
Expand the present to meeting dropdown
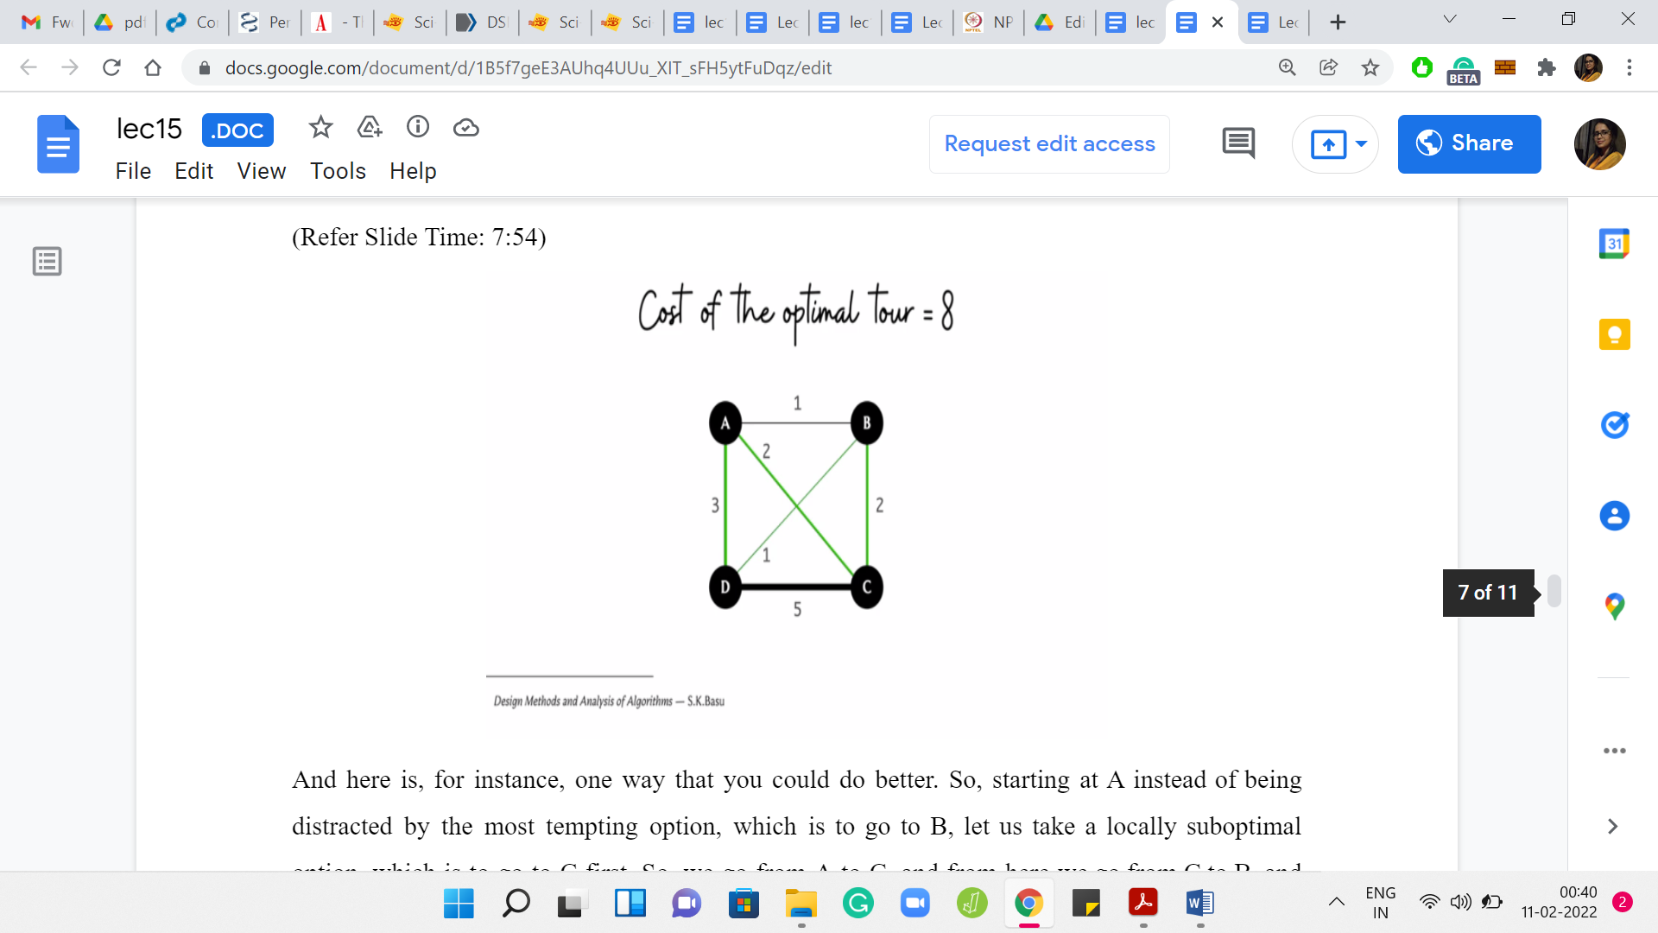[x=1362, y=143]
